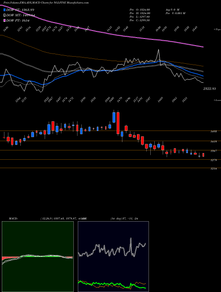Image resolution: width=221 pixels, height=292 pixels.
Task: Click the 'MACD:' panel heading
Action: (x=13, y=219)
